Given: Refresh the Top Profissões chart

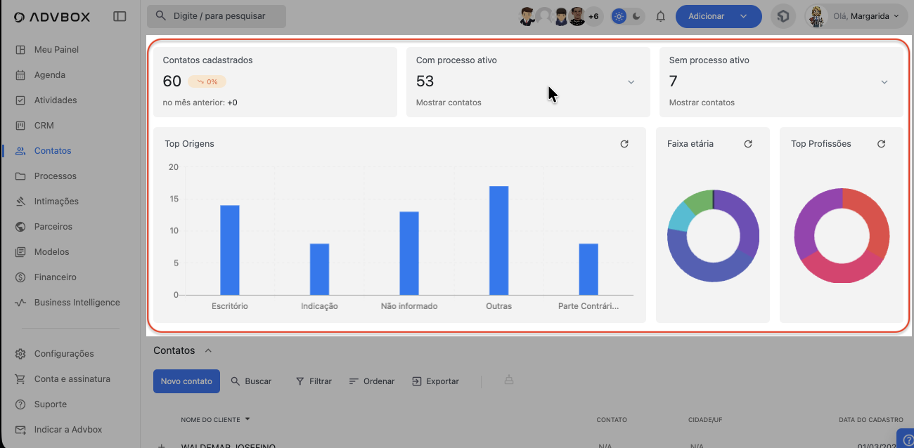Looking at the screenshot, I should (x=881, y=144).
